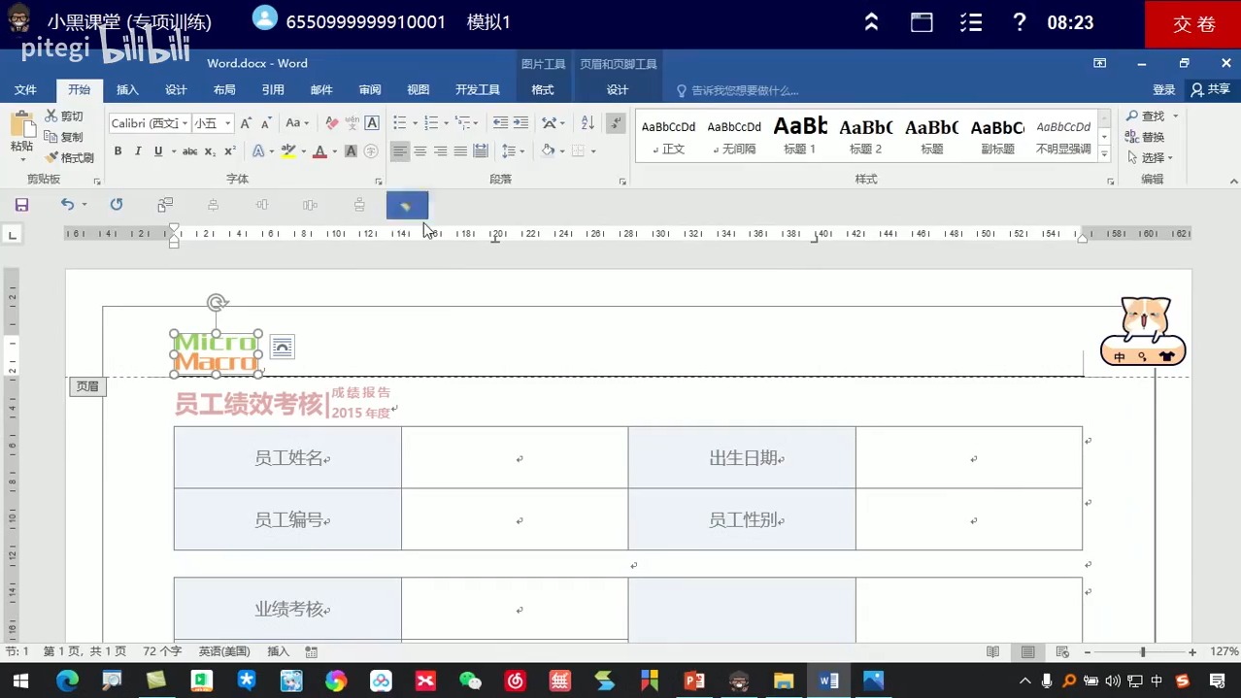Click the Share (共享) button

1211,89
